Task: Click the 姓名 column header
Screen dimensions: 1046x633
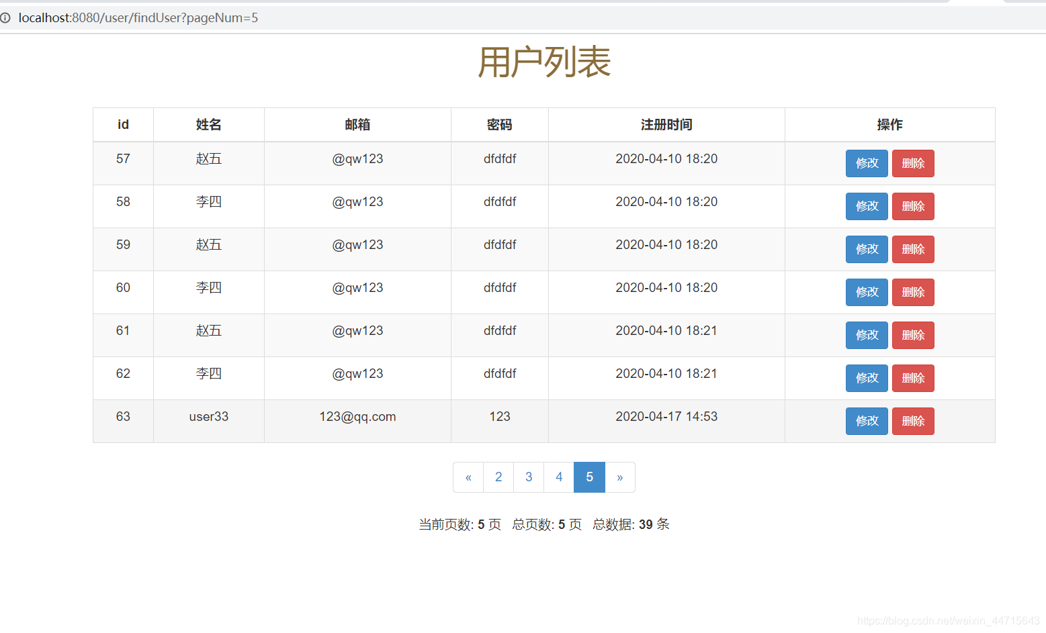Action: click(209, 125)
